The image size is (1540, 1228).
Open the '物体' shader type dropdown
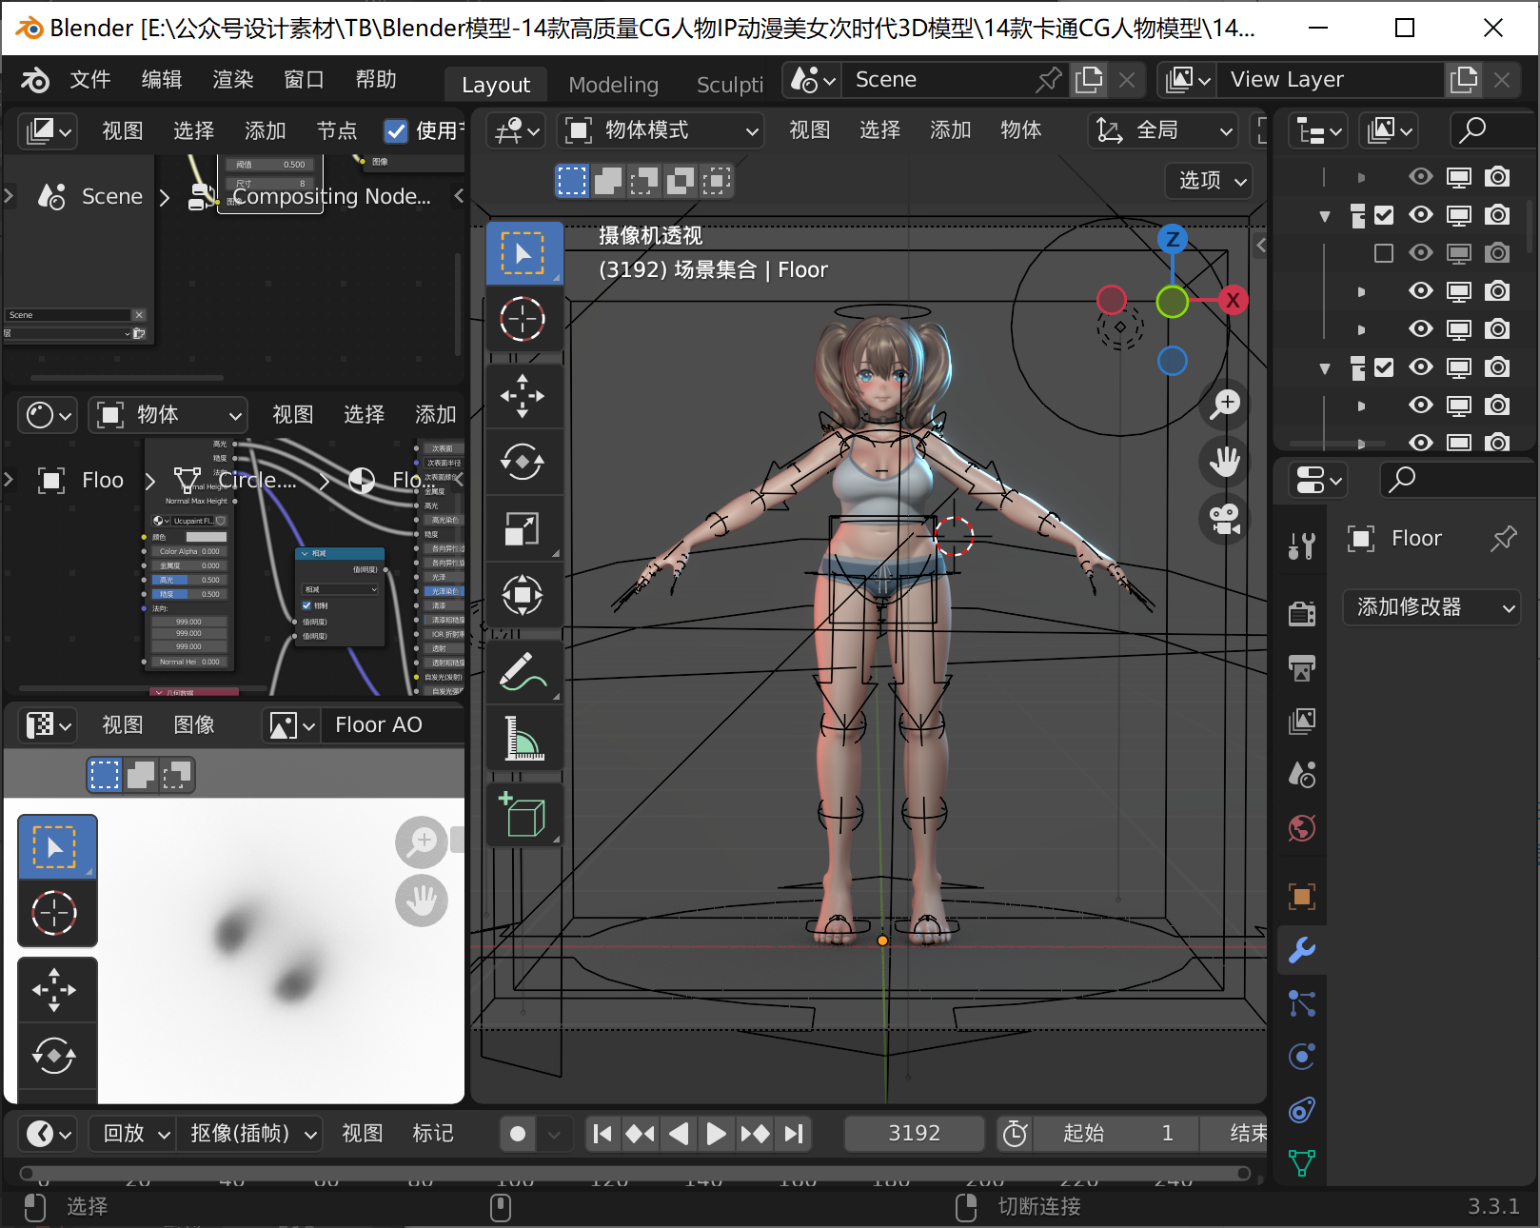tap(168, 415)
